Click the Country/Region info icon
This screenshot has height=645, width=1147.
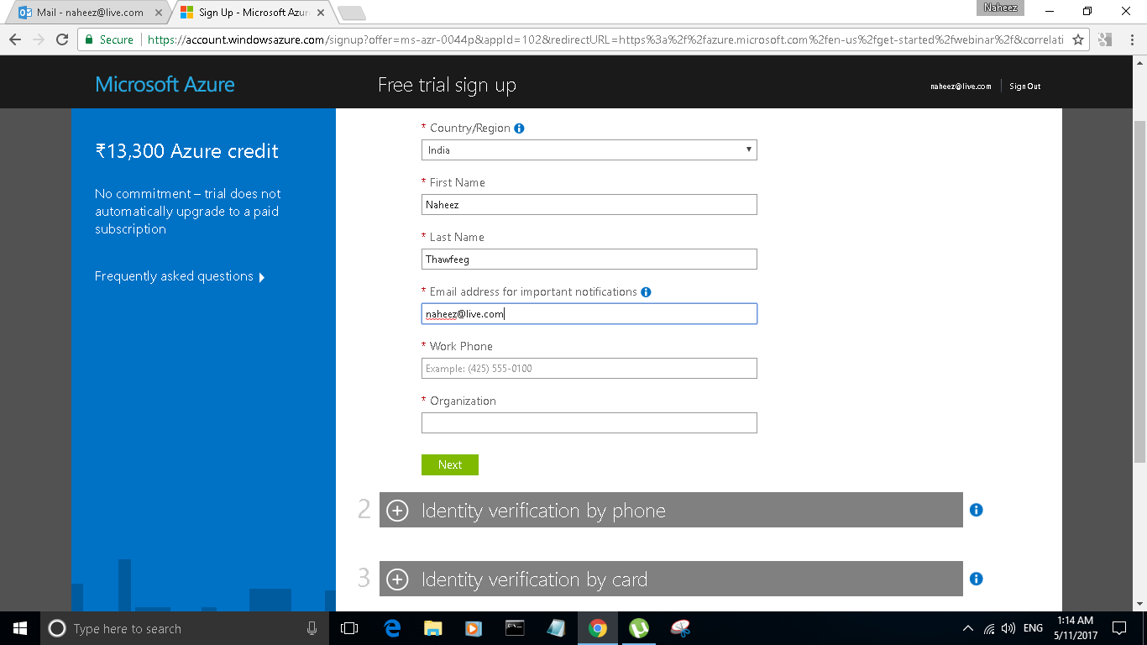point(519,128)
